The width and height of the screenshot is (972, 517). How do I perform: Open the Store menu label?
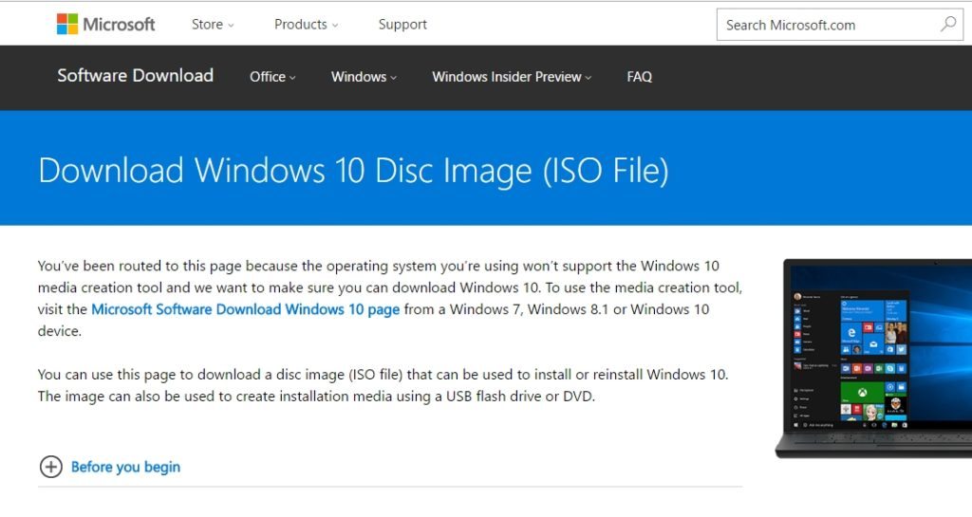pyautogui.click(x=207, y=24)
